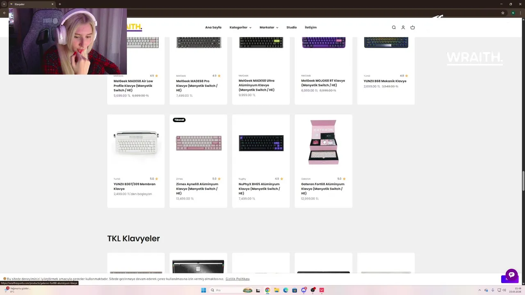Open the shopping cart icon
This screenshot has height=295, width=525.
pos(413,27)
